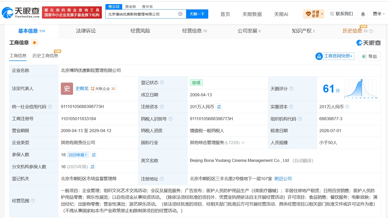The height and width of the screenshot is (218, 388).
Task: Show help for 经营范围
Action: tap(33, 200)
